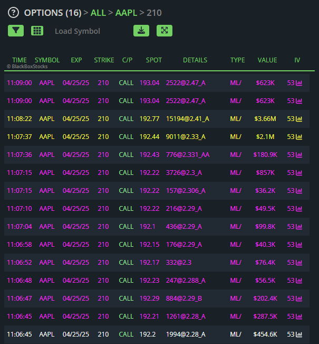Select the 436@2.29_A details cell

tap(184, 227)
